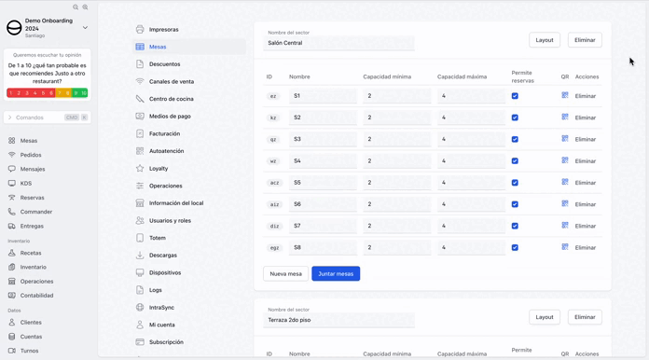Image resolution: width=649 pixels, height=360 pixels.
Task: Open the Totem settings section
Action: click(189, 238)
